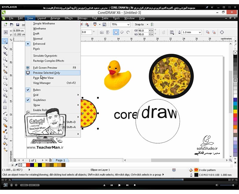
Task: Select the Fill bucket tool
Action: (x=5, y=144)
